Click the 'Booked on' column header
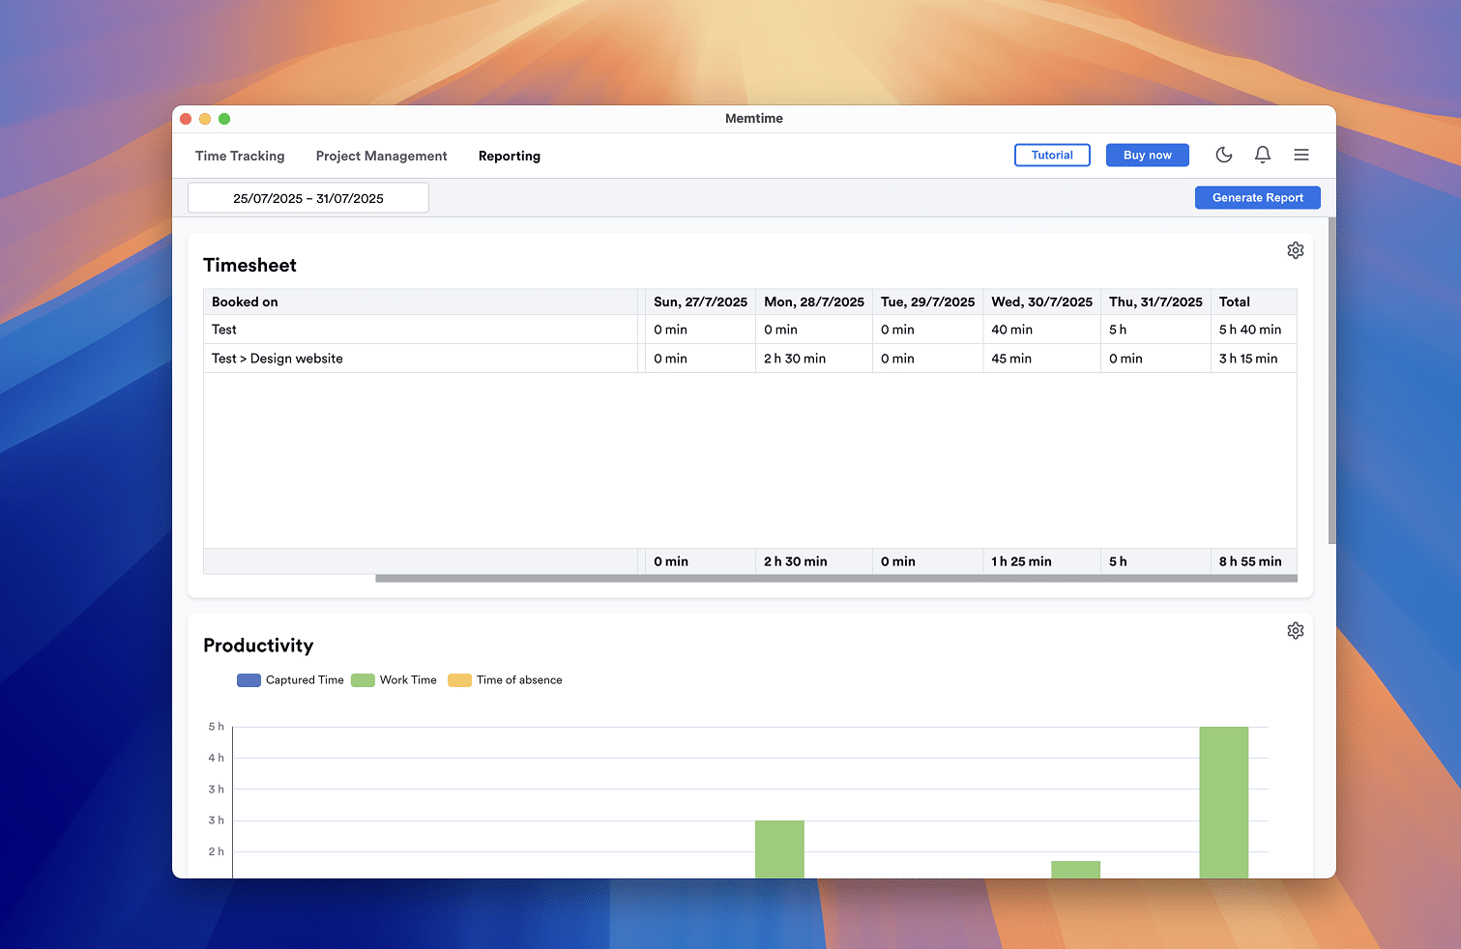This screenshot has width=1461, height=949. point(421,302)
